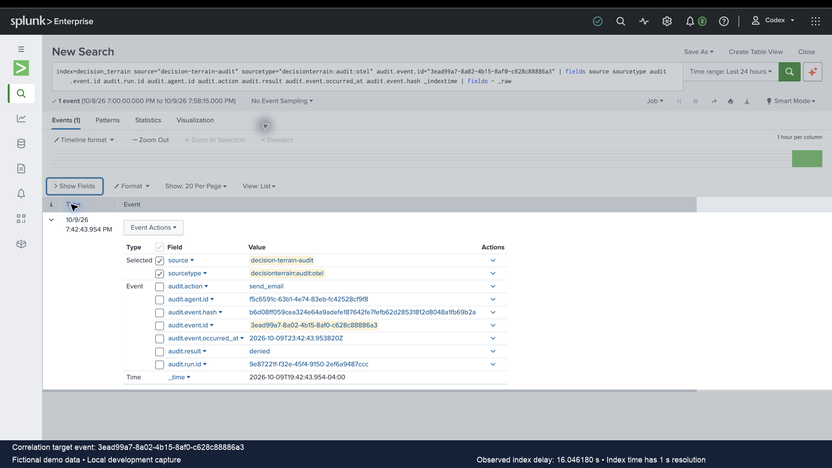Open the dashboards icon in the sidebar
This screenshot has width=832, height=468.
(x=21, y=218)
